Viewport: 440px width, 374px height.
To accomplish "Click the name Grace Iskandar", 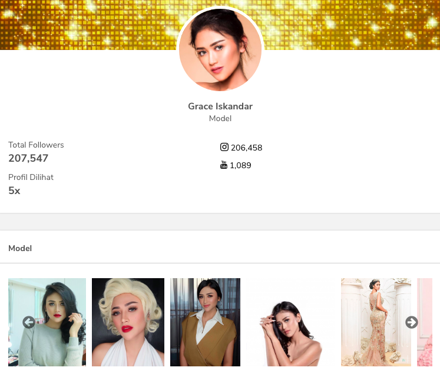I will tap(220, 106).
